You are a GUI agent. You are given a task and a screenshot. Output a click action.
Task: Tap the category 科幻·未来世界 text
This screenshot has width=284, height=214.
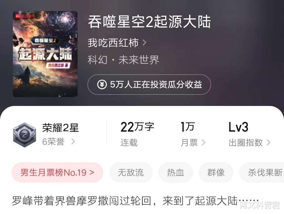(x=123, y=60)
